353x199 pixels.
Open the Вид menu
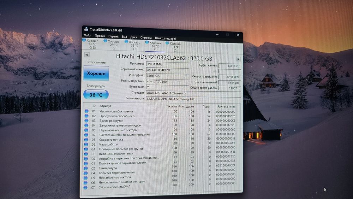click(x=125, y=37)
